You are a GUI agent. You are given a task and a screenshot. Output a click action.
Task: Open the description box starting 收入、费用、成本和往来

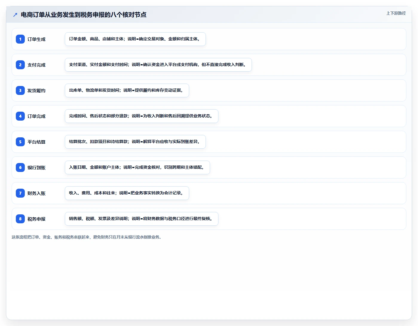click(127, 193)
